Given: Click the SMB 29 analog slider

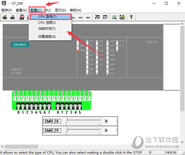Looking at the screenshot, I should coord(83,131).
